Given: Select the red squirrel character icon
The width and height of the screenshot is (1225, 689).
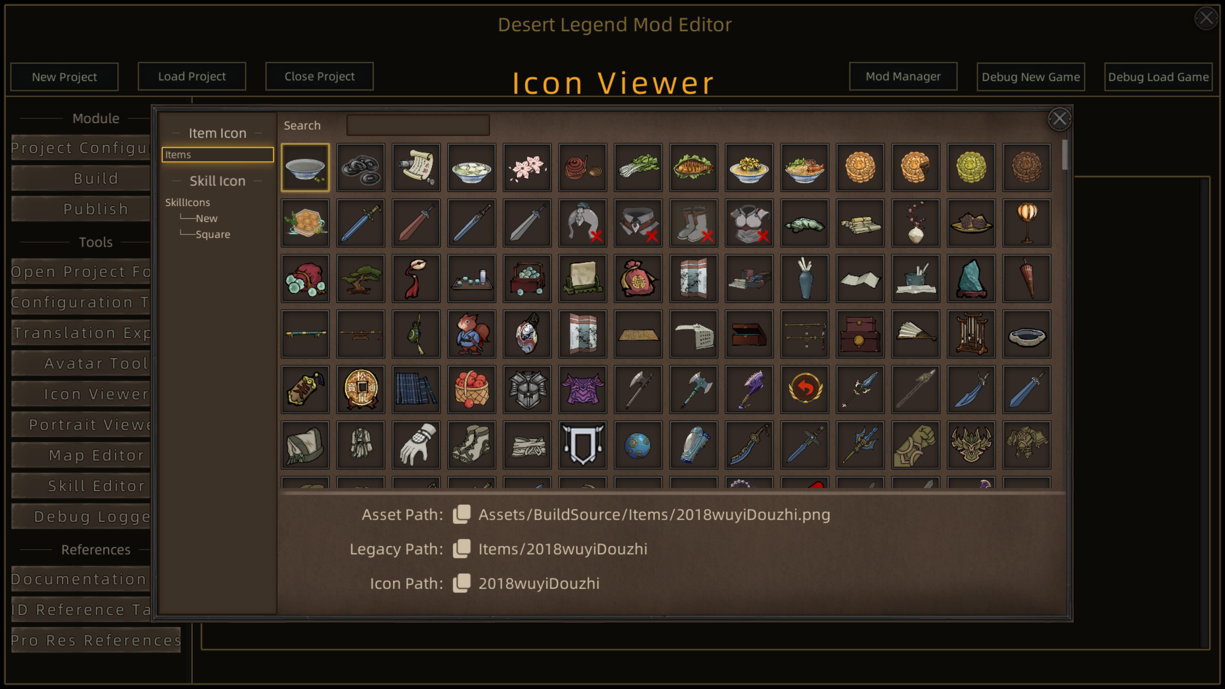Looking at the screenshot, I should (x=471, y=334).
